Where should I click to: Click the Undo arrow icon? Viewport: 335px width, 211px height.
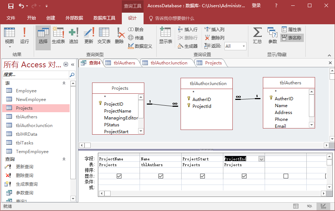click(x=21, y=6)
